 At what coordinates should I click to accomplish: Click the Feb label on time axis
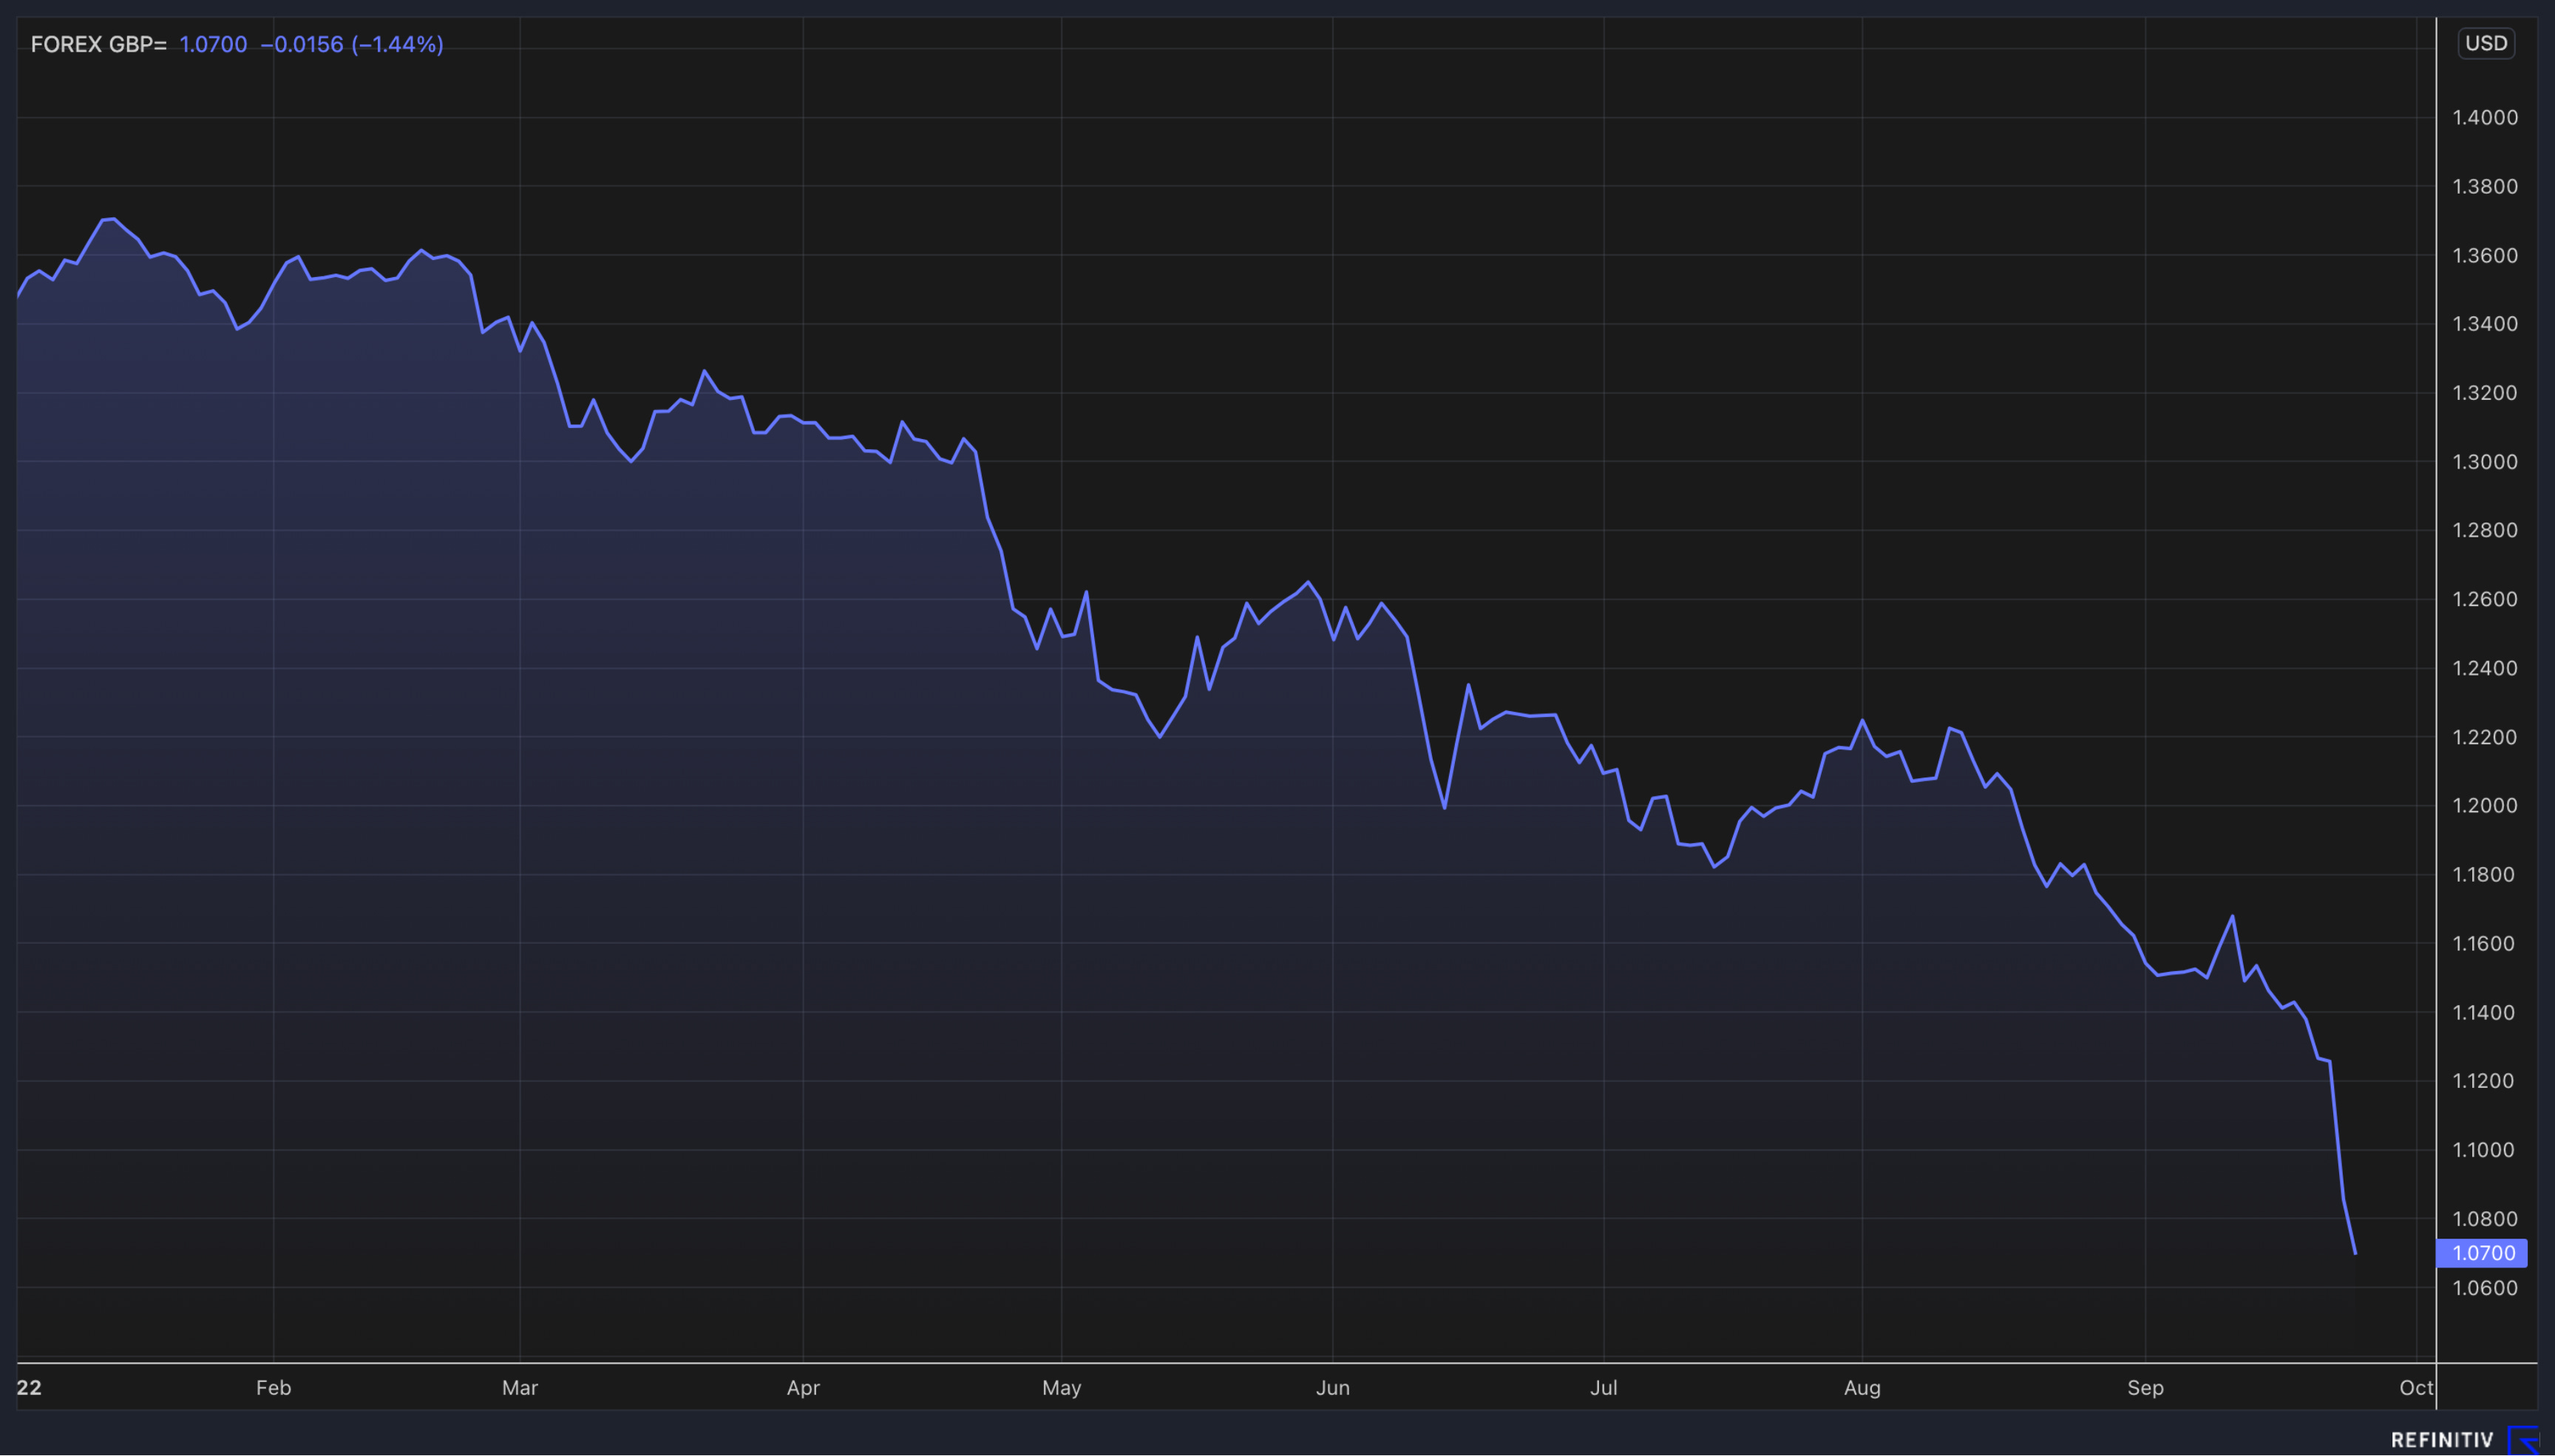click(x=273, y=1387)
